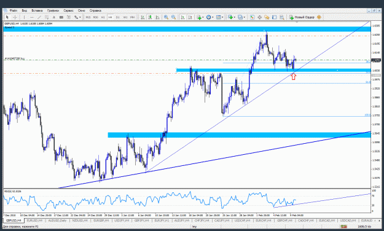Open the Navigator star-folder icon
This screenshot has height=231, width=384.
tap(267, 17)
